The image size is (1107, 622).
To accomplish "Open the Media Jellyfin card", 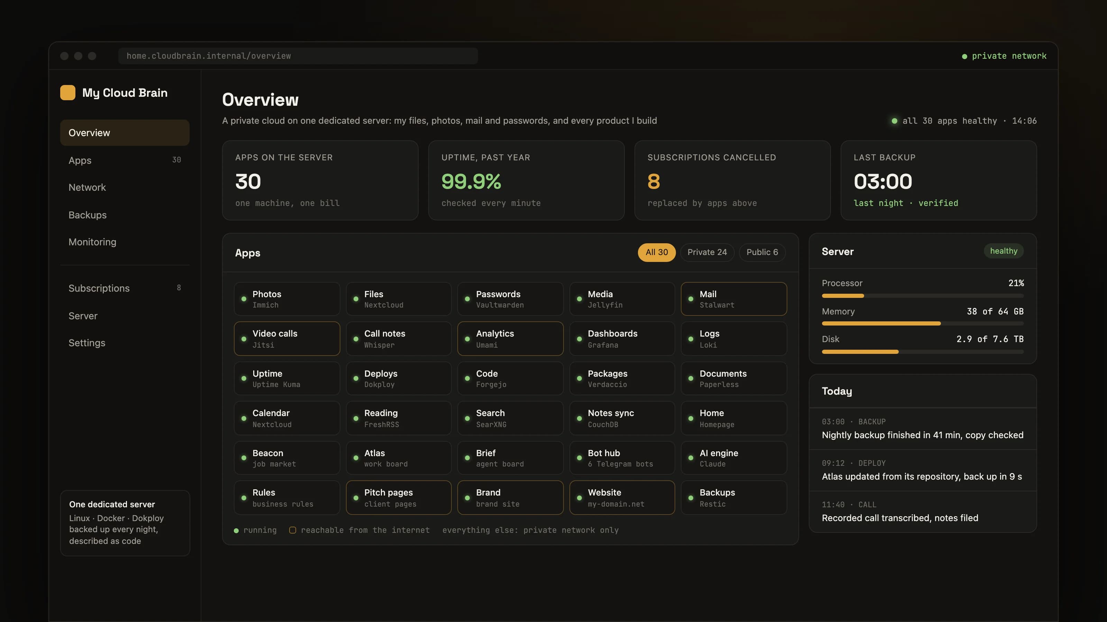I will pyautogui.click(x=622, y=299).
